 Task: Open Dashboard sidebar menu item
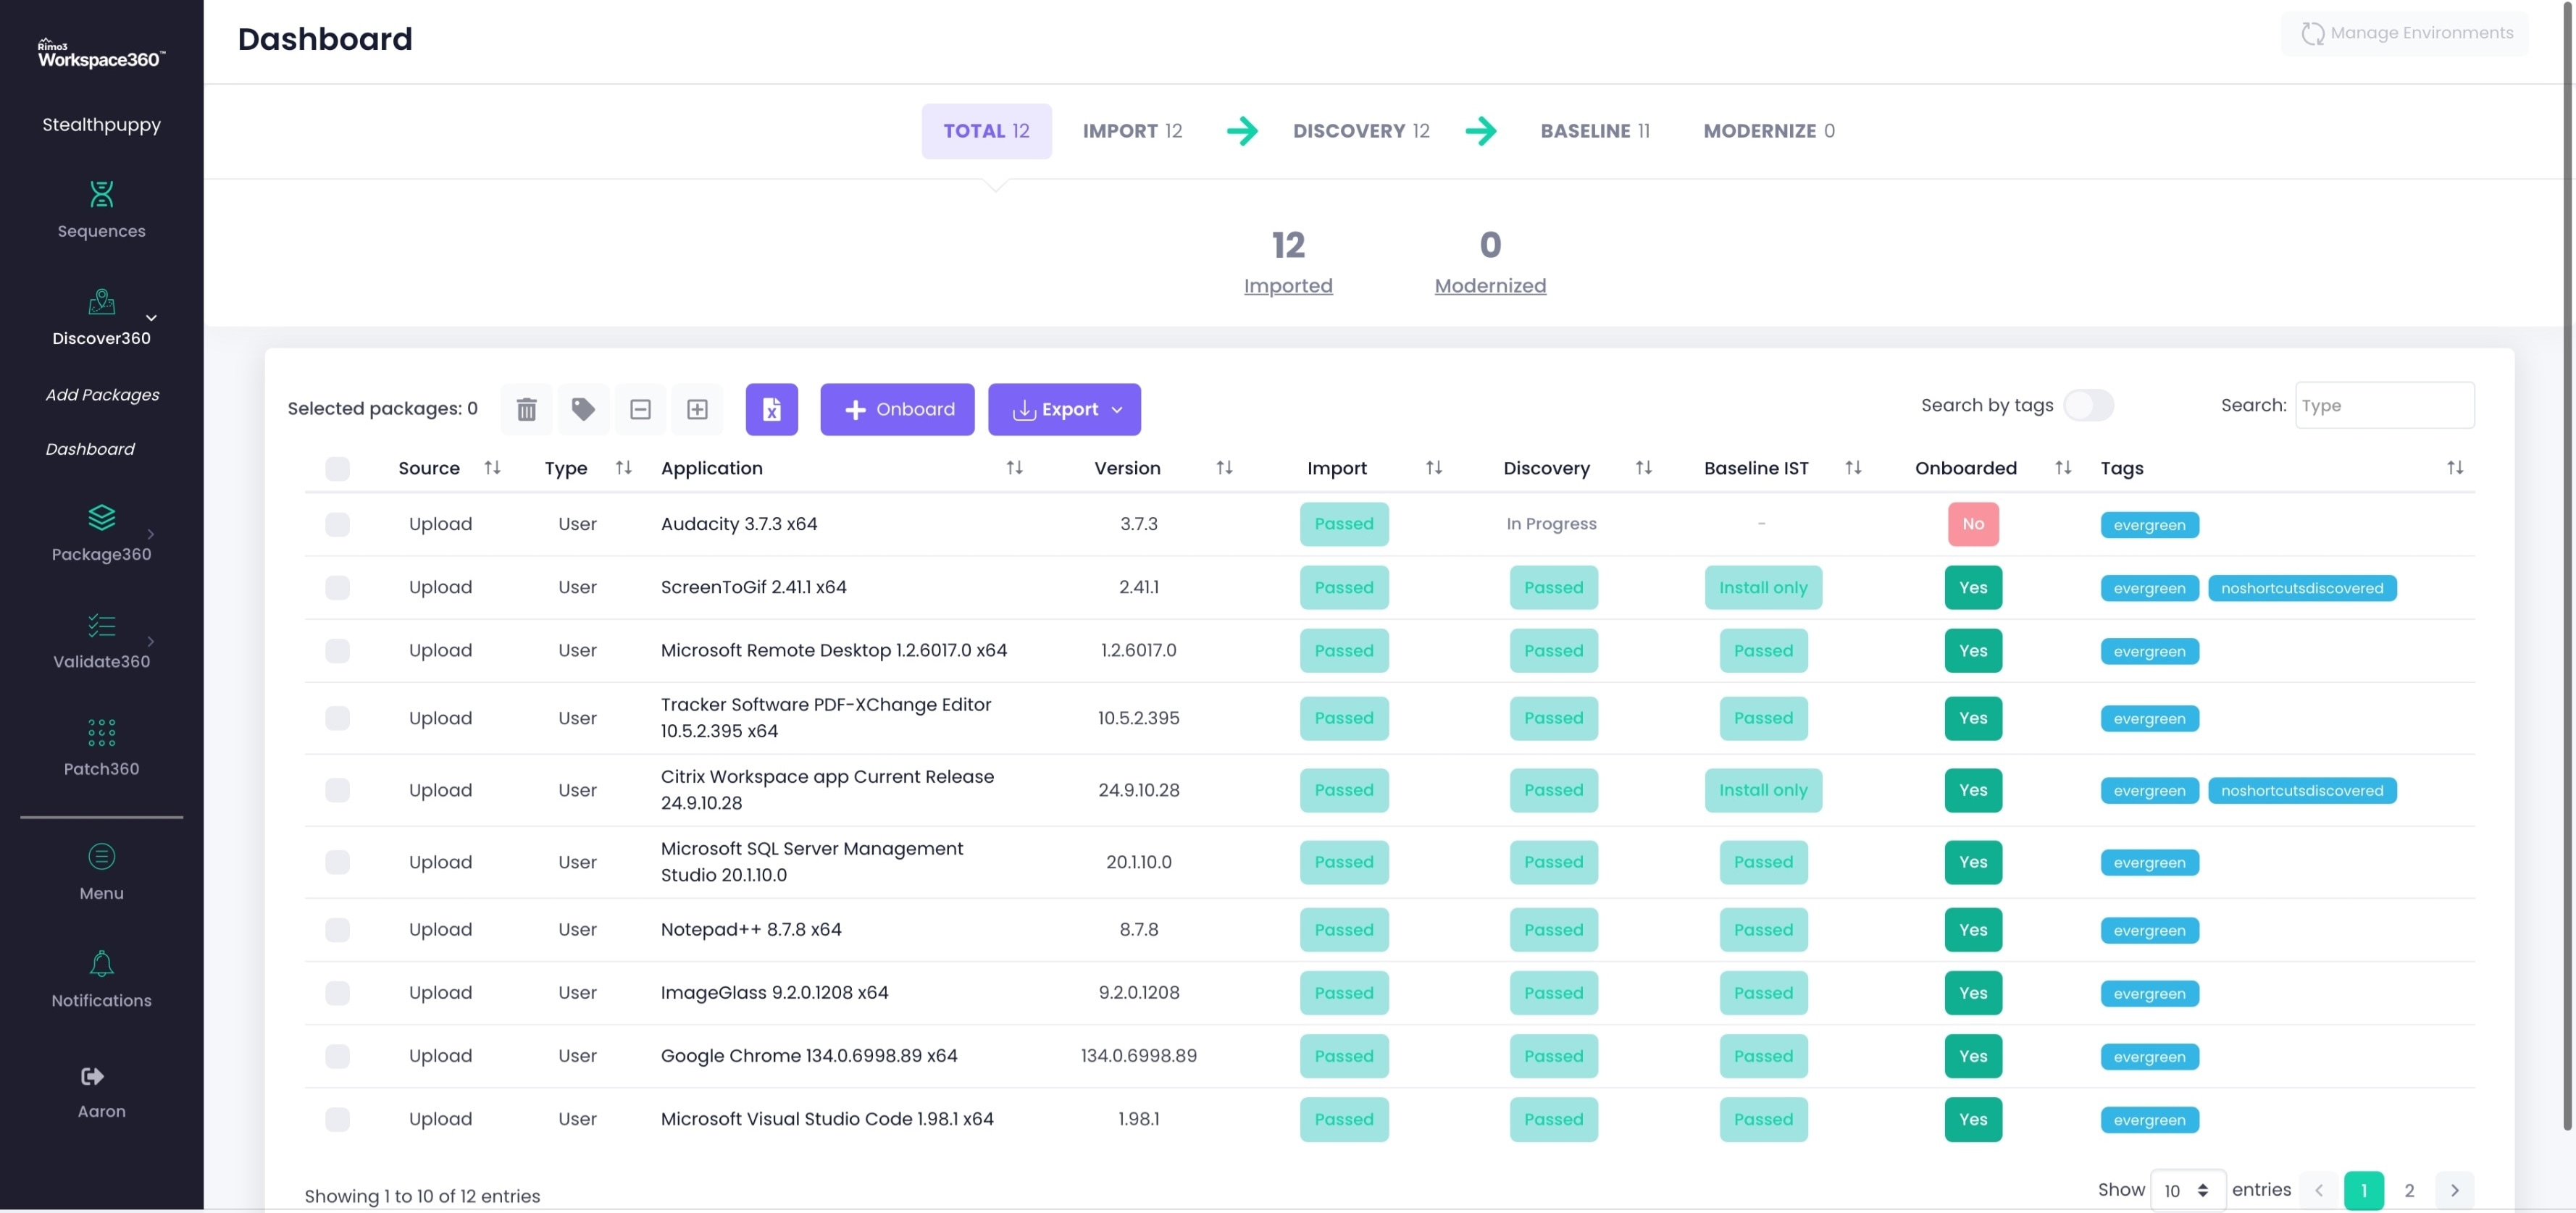pos(90,449)
